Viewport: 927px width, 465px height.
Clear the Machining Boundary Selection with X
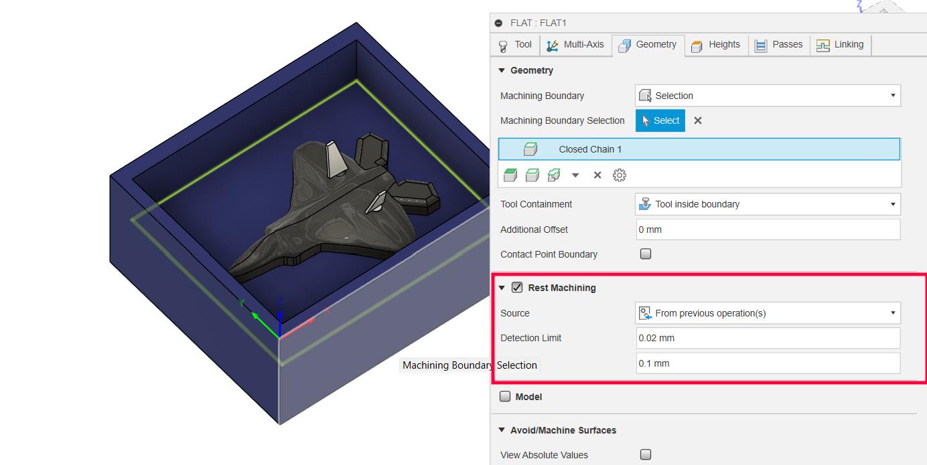pos(698,120)
